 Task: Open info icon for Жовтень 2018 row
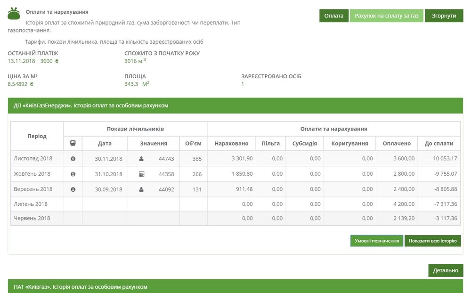[73, 174]
